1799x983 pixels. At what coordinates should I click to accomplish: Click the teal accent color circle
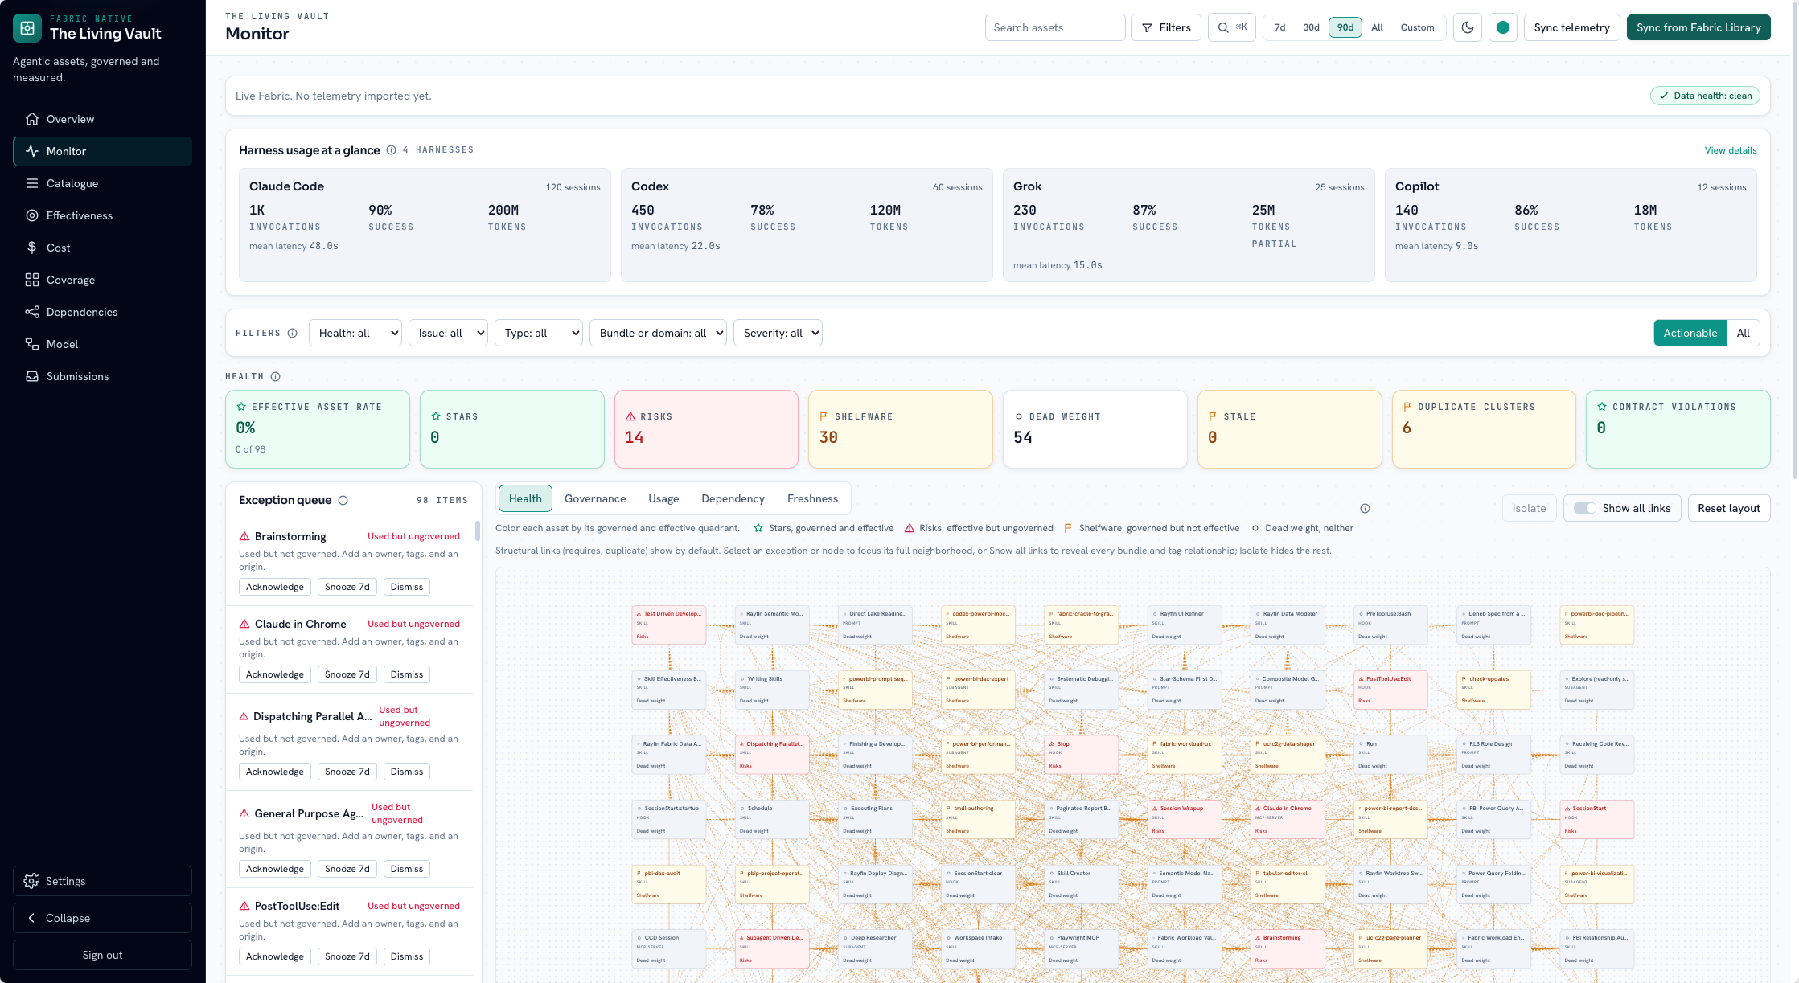pyautogui.click(x=1503, y=27)
